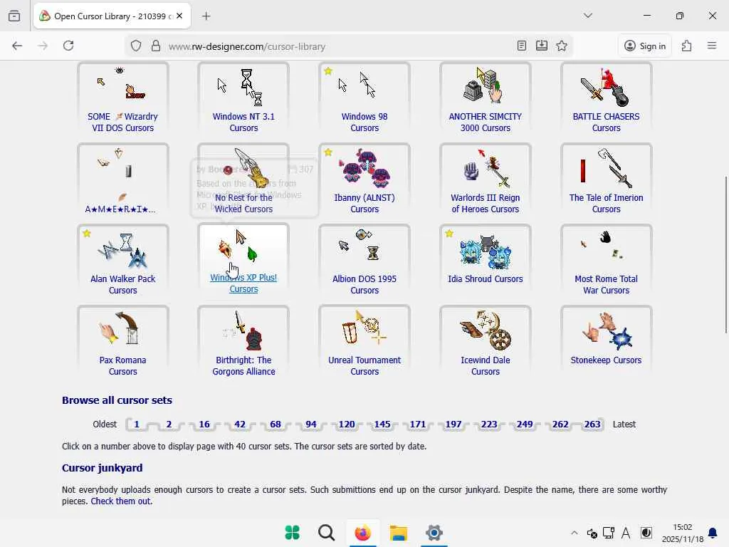This screenshot has width=729, height=547.
Task: Select the Open Cursor Library tab
Action: point(112,16)
